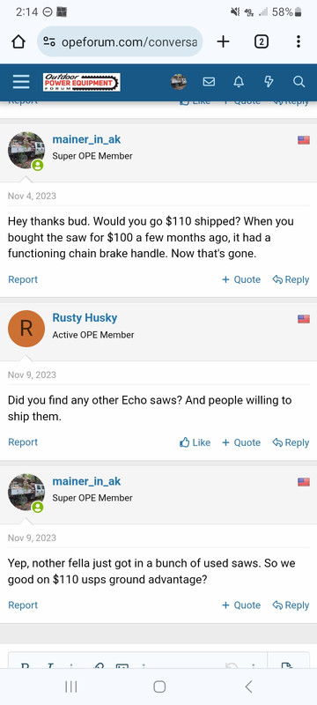
Task: Quote Rusty Husky's post about Echo saws
Action: pyautogui.click(x=241, y=442)
